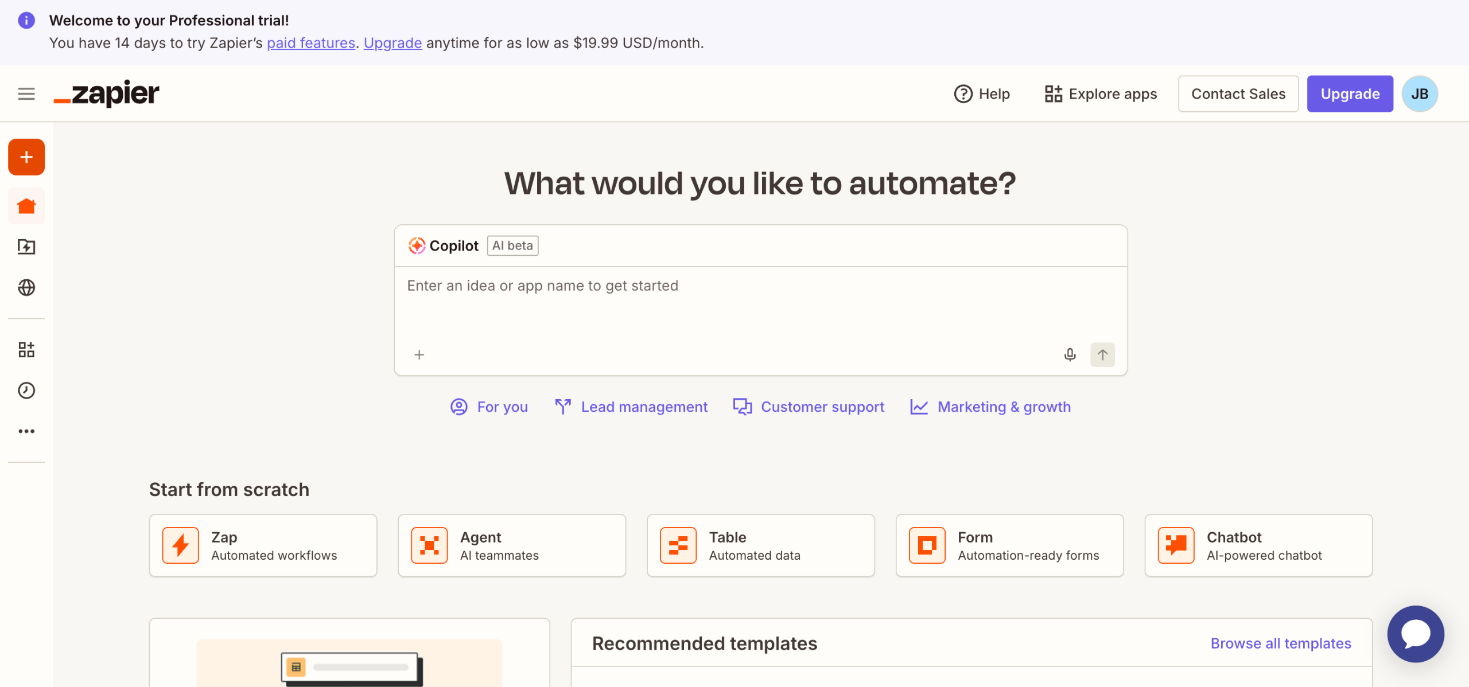Create a new Zap automated workflow card
The width and height of the screenshot is (1469, 687).
[x=263, y=545]
